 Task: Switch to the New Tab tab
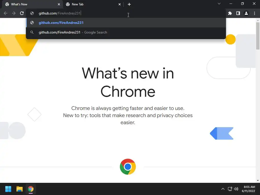click(93, 4)
